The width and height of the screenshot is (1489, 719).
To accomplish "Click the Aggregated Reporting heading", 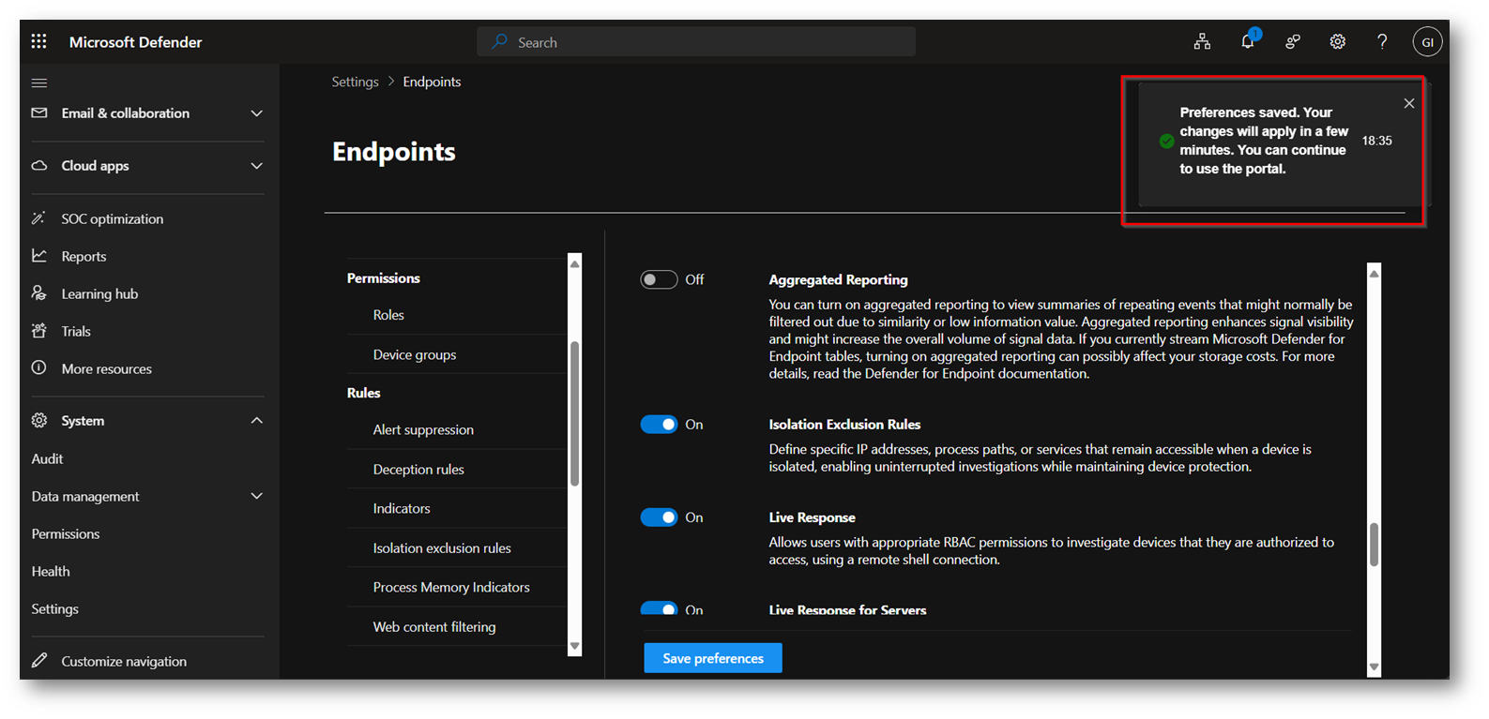I will tap(838, 279).
